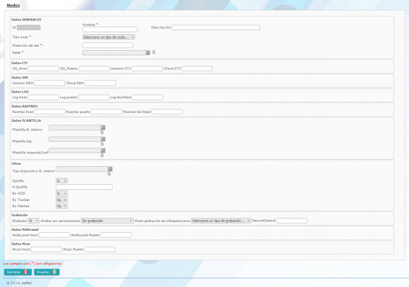Focus the Mcan Host field

(46, 250)
